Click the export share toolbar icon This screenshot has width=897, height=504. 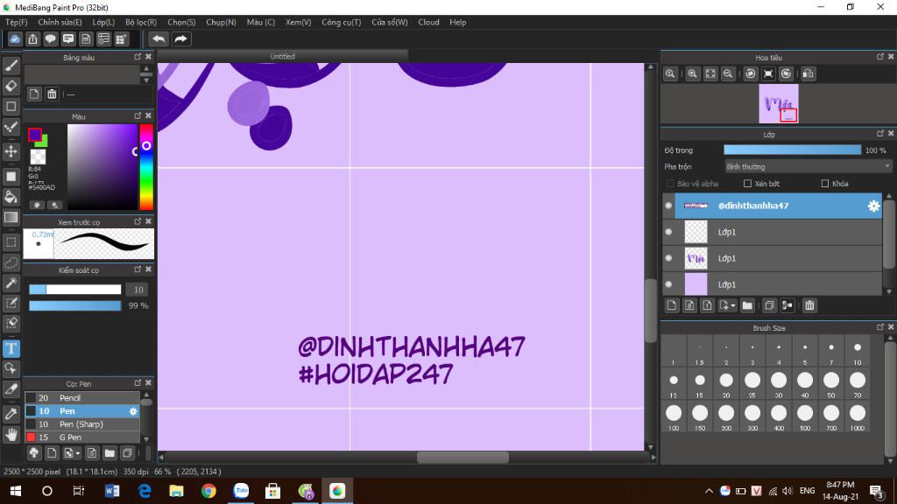point(32,38)
